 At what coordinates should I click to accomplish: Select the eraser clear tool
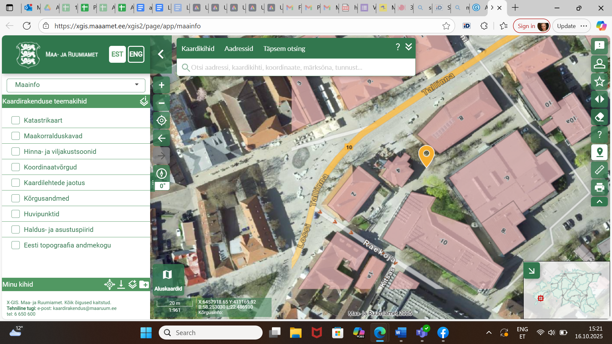click(599, 117)
